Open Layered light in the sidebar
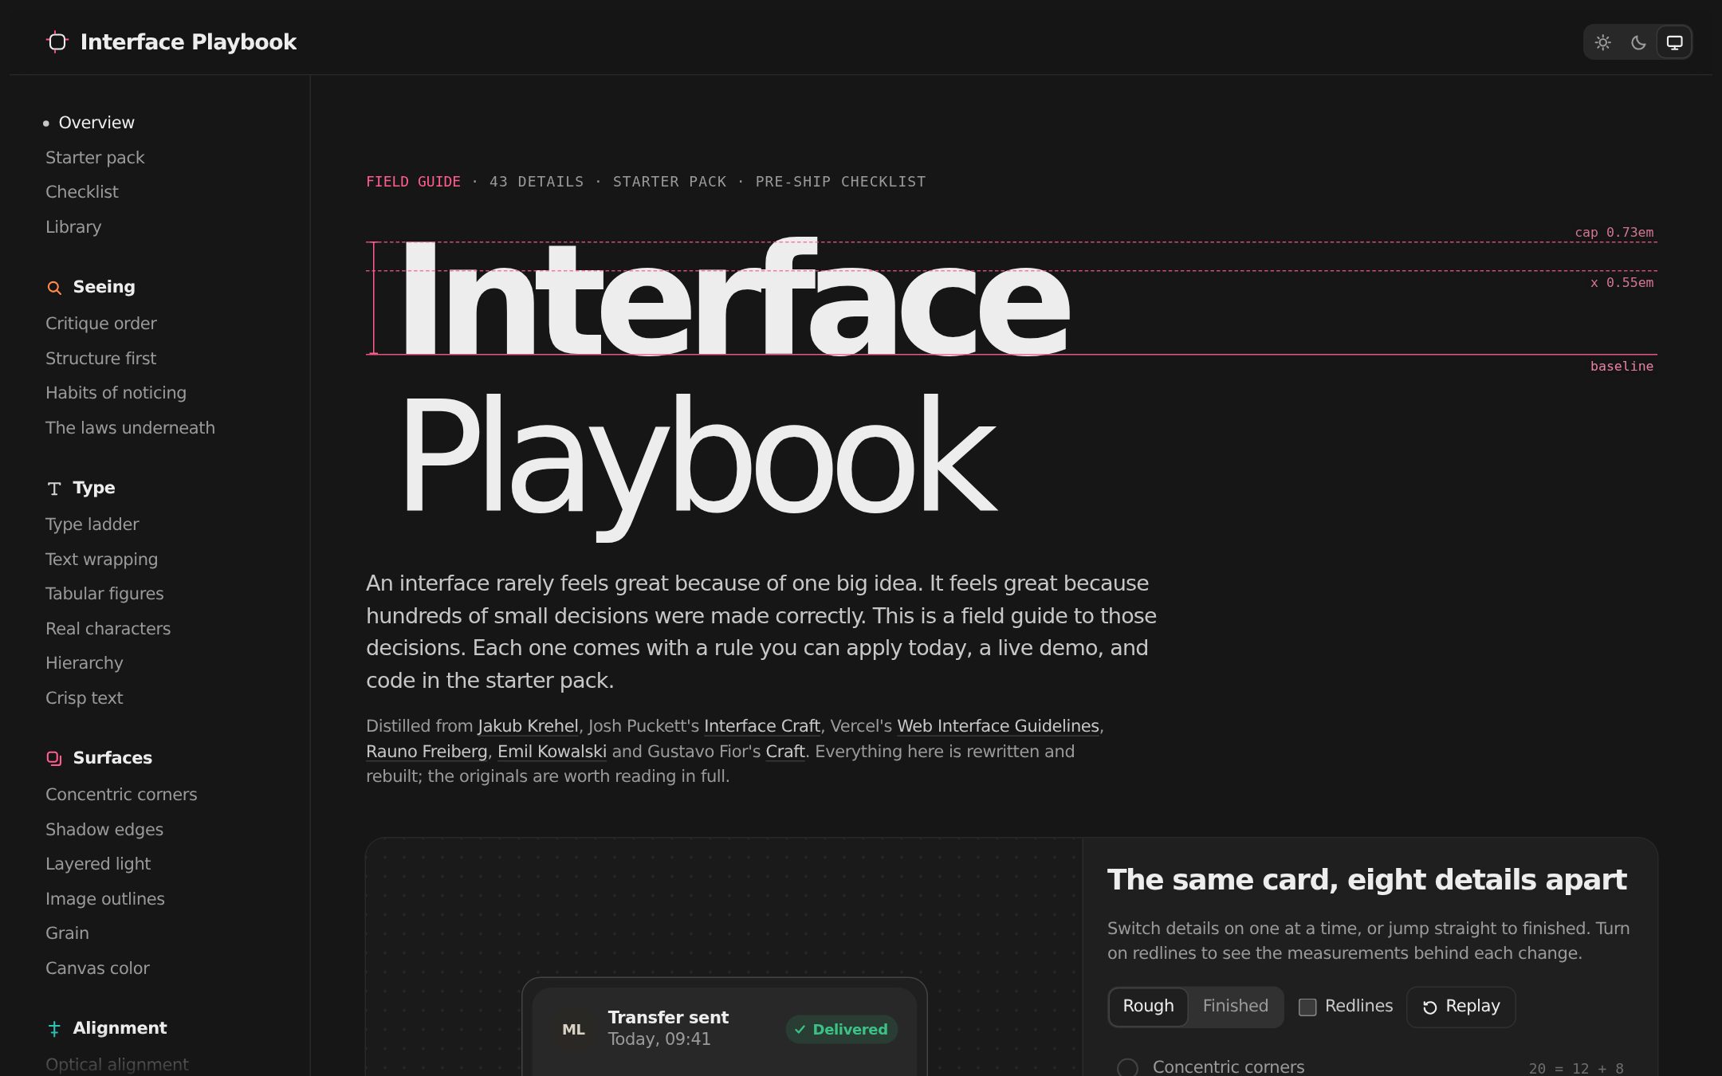Viewport: 1722px width, 1076px height. click(x=98, y=864)
